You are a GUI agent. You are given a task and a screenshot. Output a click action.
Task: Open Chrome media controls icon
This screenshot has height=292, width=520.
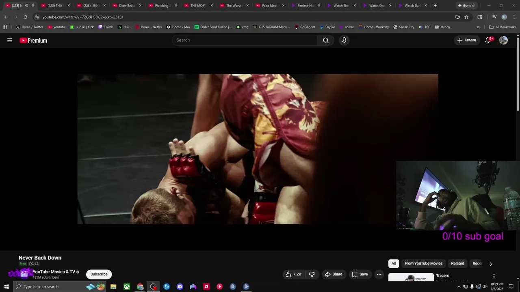494,17
